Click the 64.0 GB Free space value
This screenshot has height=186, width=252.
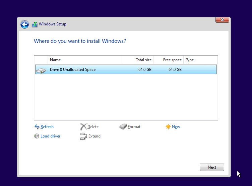pos(175,70)
